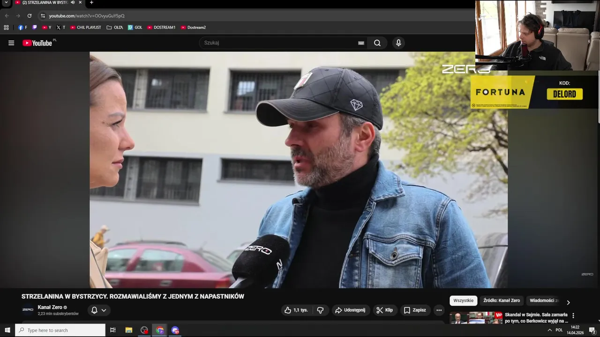Select the Wiadomości chip
Image resolution: width=600 pixels, height=337 pixels.
pyautogui.click(x=544, y=300)
